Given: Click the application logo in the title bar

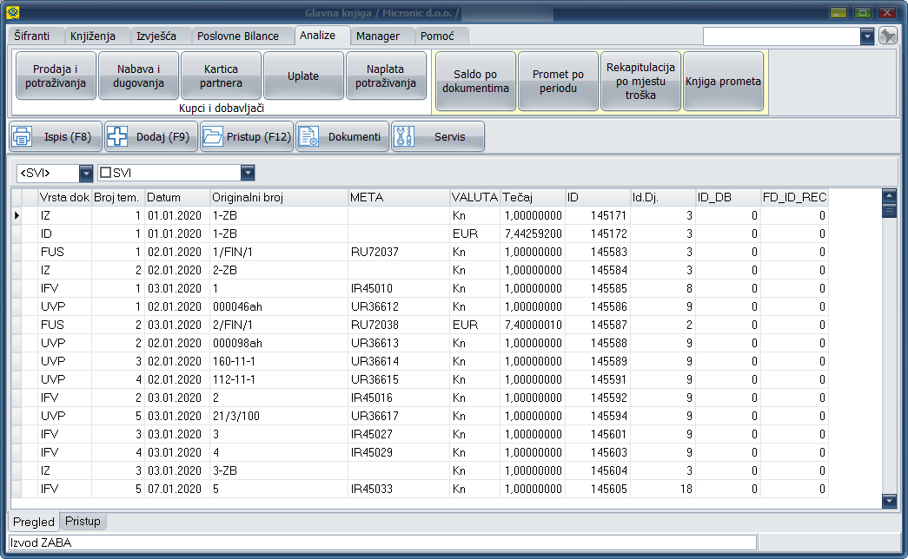Looking at the screenshot, I should pyautogui.click(x=11, y=13).
